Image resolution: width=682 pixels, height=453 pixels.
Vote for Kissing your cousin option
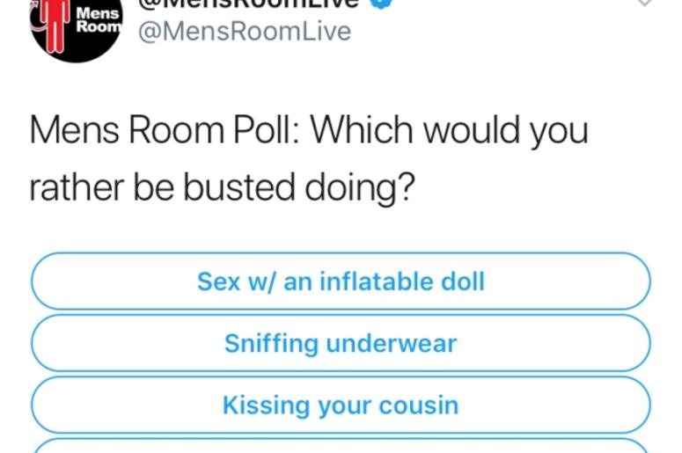[341, 406]
